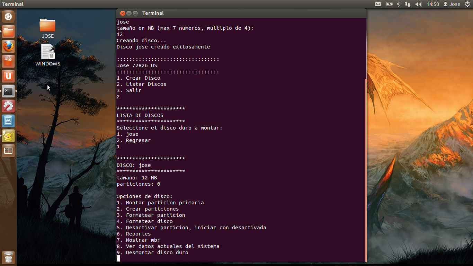
Task: Click 'tamaño: 12 MB' text
Action: point(137,178)
